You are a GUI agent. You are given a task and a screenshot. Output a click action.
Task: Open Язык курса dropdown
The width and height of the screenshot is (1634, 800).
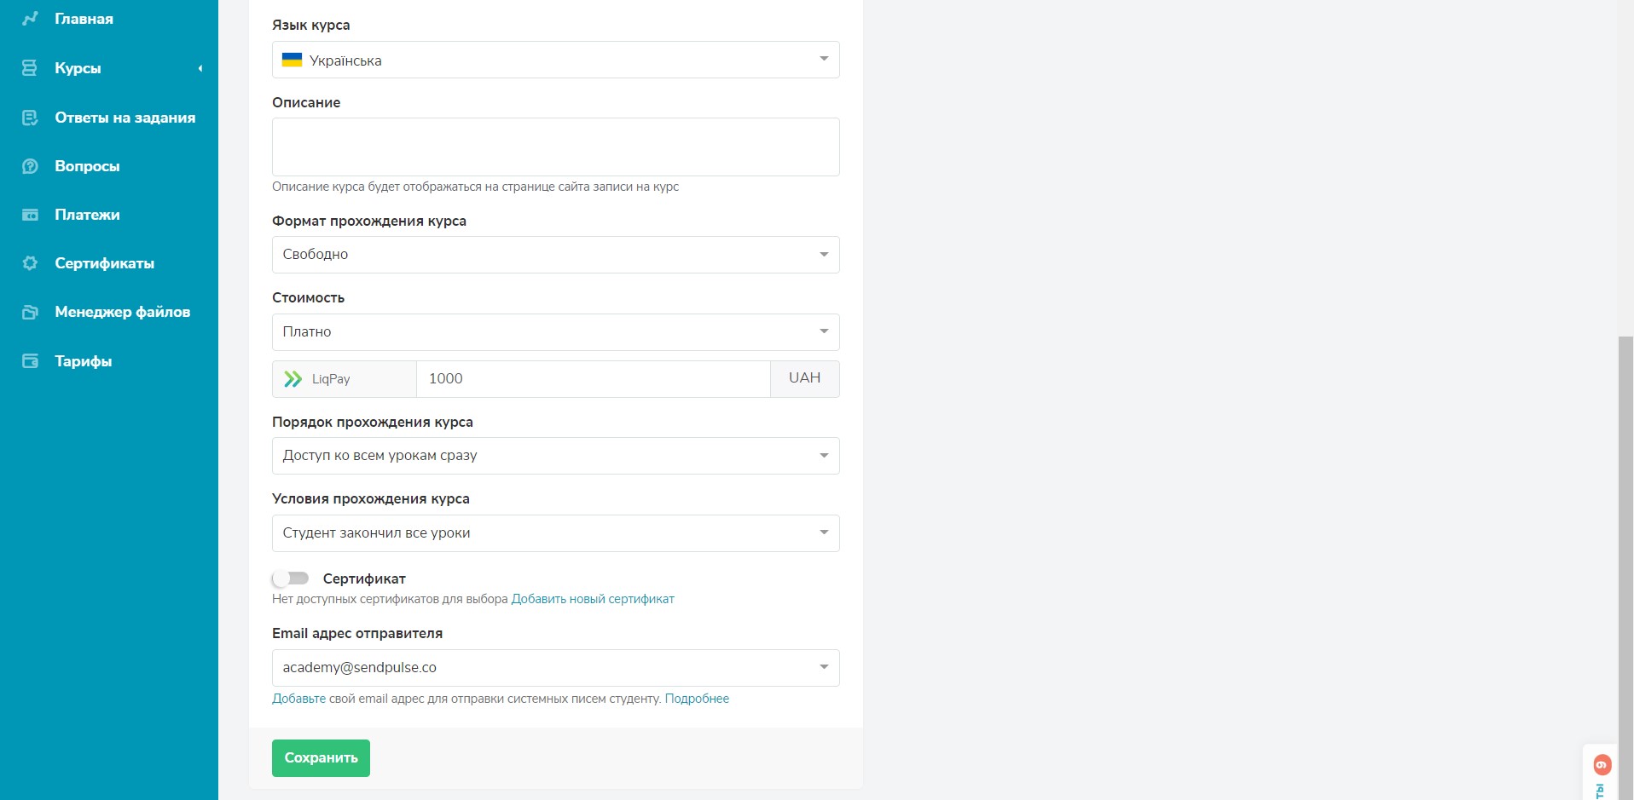tap(555, 60)
